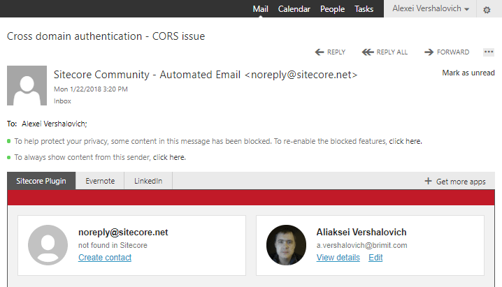Open the People section

tap(332, 9)
